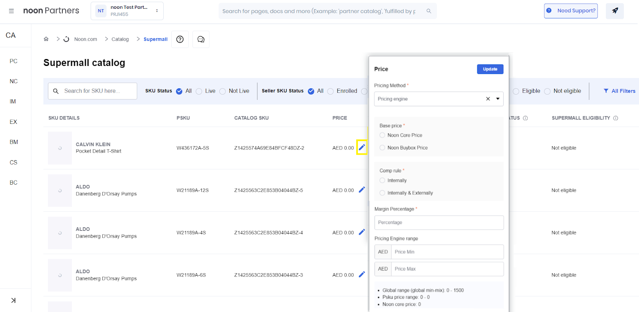The width and height of the screenshot is (639, 312).
Task: Edit price for Calvin Klein Pocket T-Shirt
Action: (x=362, y=147)
